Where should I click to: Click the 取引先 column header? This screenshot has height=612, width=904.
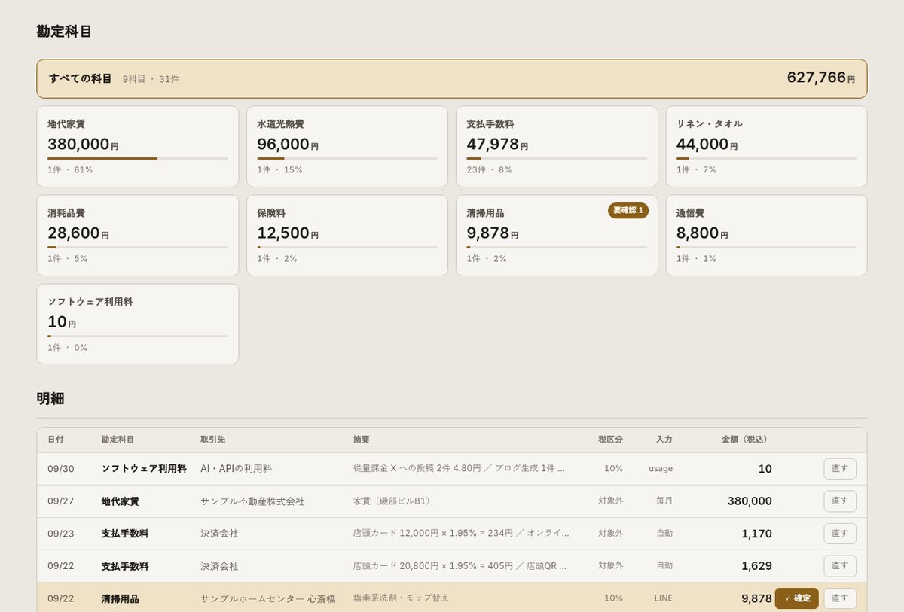tap(212, 440)
